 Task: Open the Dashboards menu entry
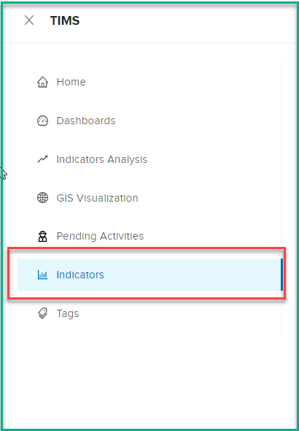click(86, 121)
